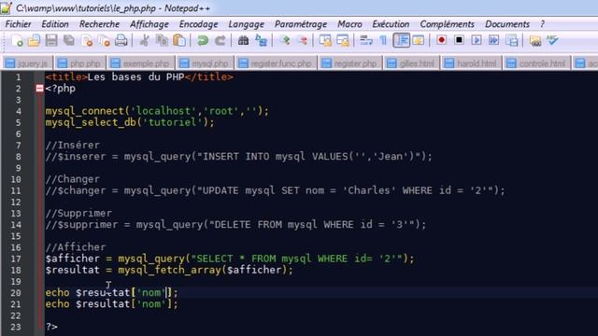Click the Print icon
The image size is (598, 336).
(121, 40)
